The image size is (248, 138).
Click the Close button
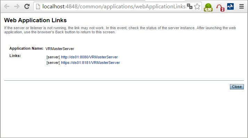point(237,87)
